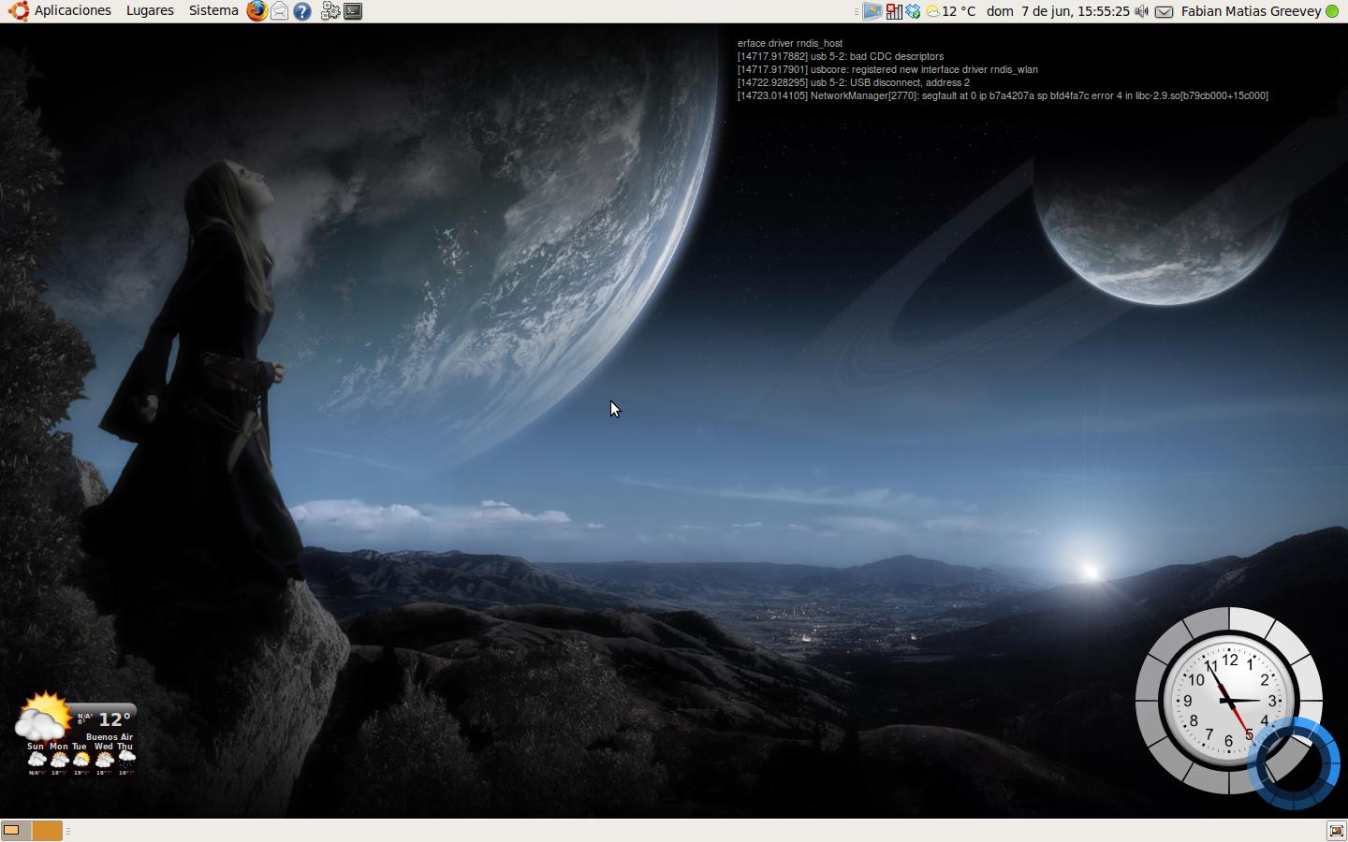
Task: Select the Mon forecast in weather widget
Action: [x=59, y=759]
